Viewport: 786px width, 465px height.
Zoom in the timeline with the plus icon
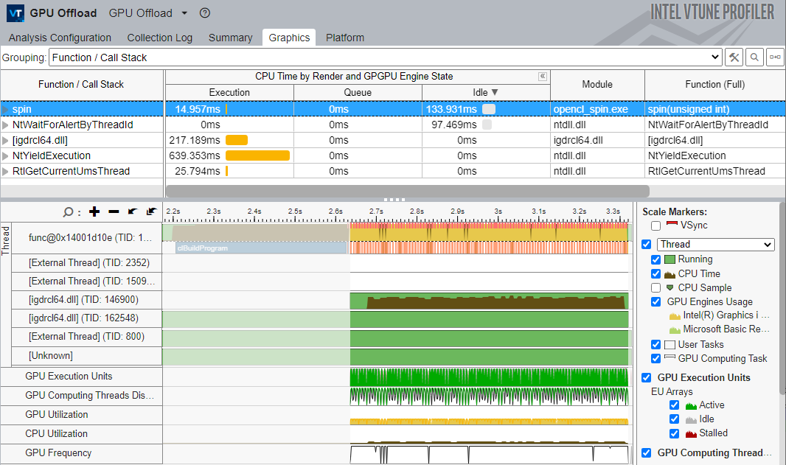point(94,212)
